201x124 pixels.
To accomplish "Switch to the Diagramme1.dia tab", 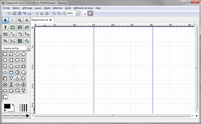I will point(40,20).
